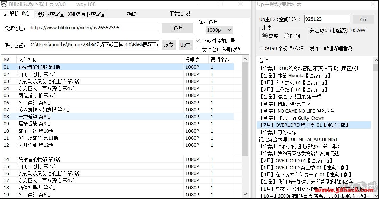Click the 浏览 browse button
The height and width of the screenshot is (199, 379).
pyautogui.click(x=169, y=45)
